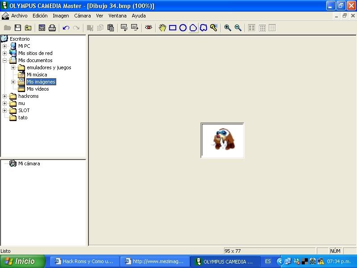
Task: Select Mis imágenes in the tree
Action: [41, 82]
